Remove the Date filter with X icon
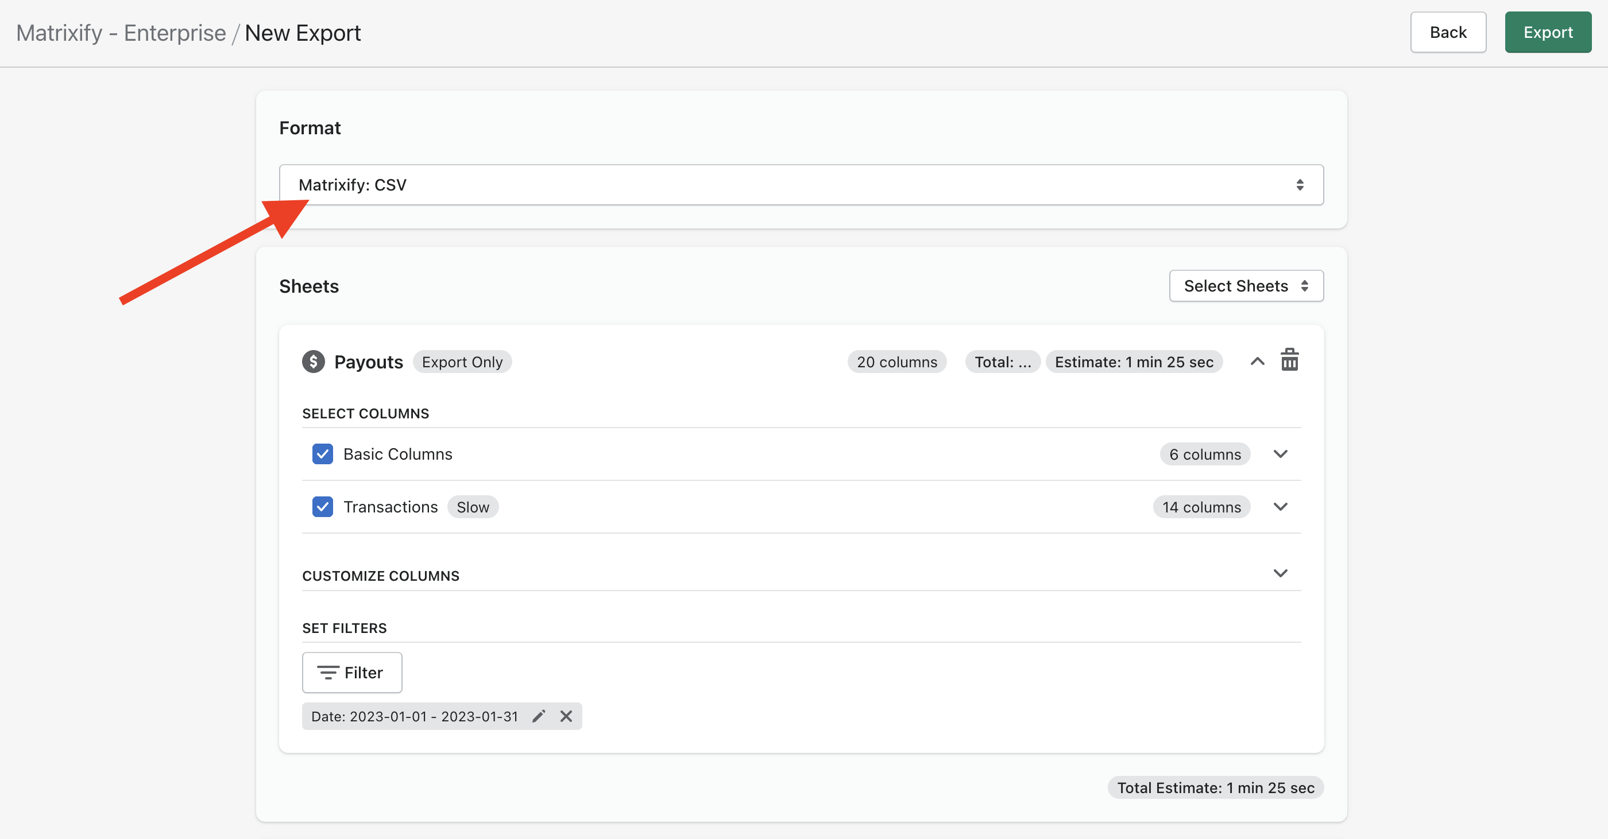The width and height of the screenshot is (1608, 839). [x=566, y=716]
